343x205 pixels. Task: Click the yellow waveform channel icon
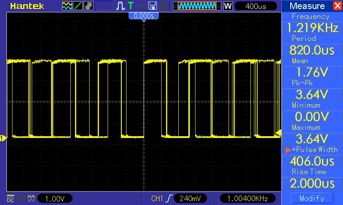[67, 6]
